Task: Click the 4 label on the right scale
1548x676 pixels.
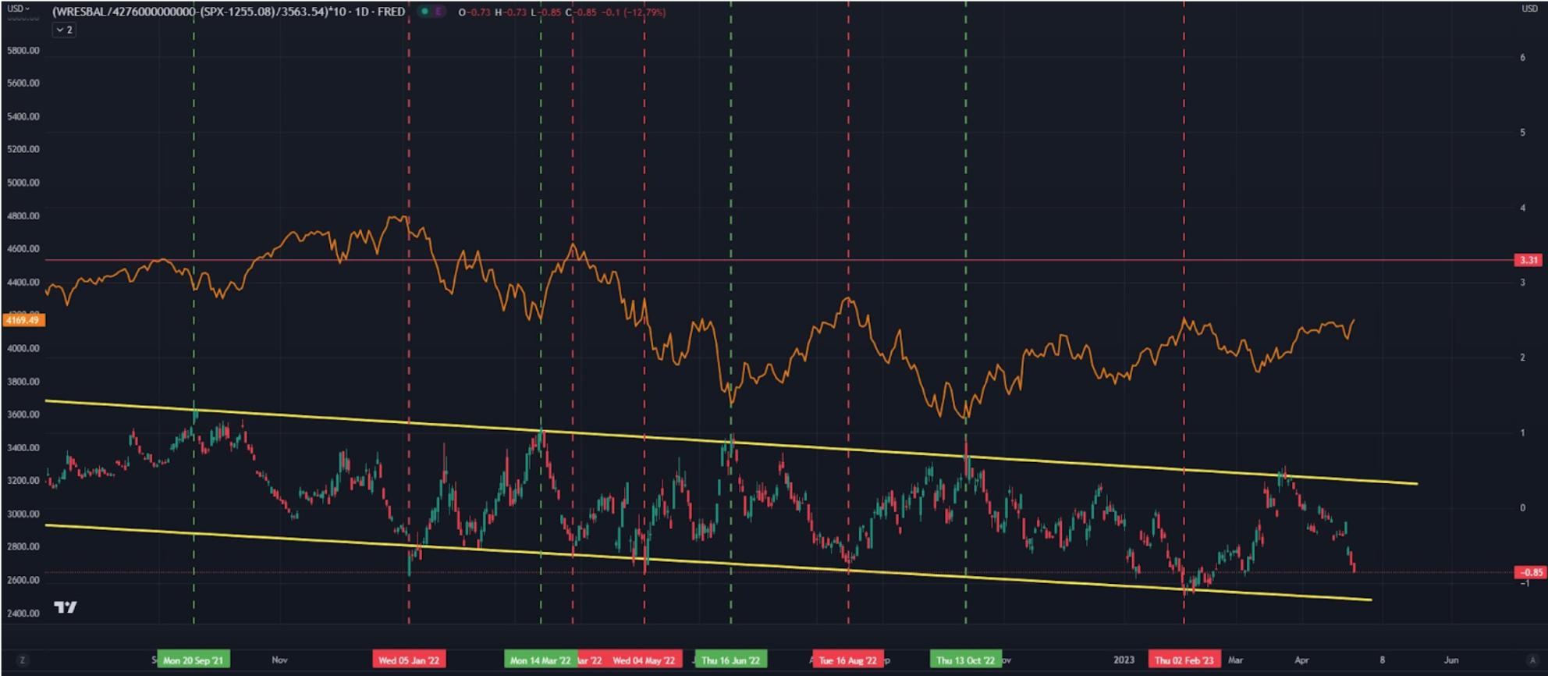Action: [x=1522, y=208]
